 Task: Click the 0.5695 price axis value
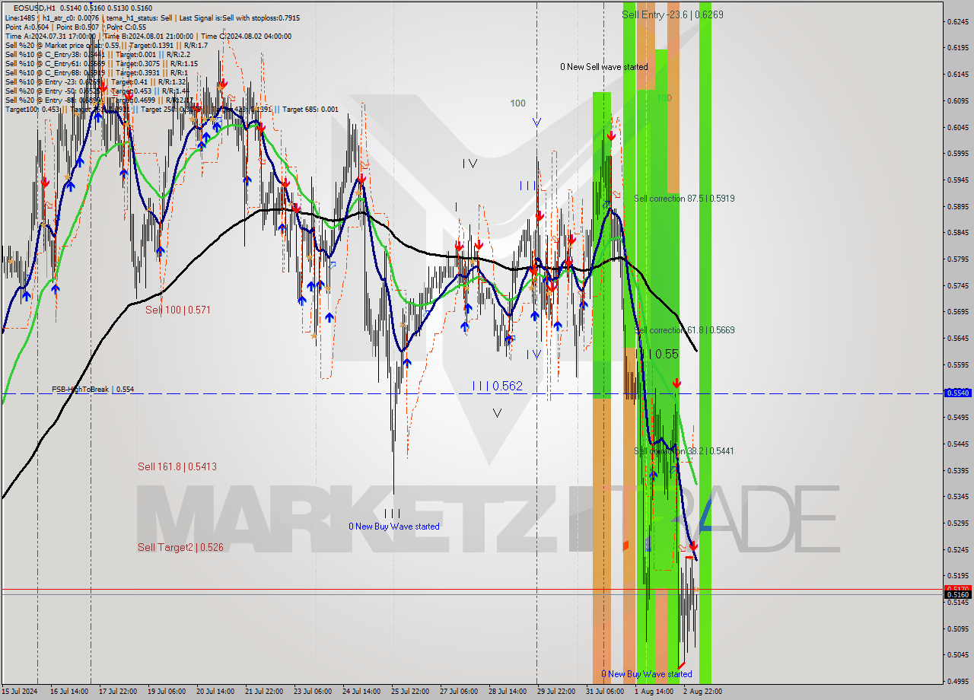click(957, 311)
